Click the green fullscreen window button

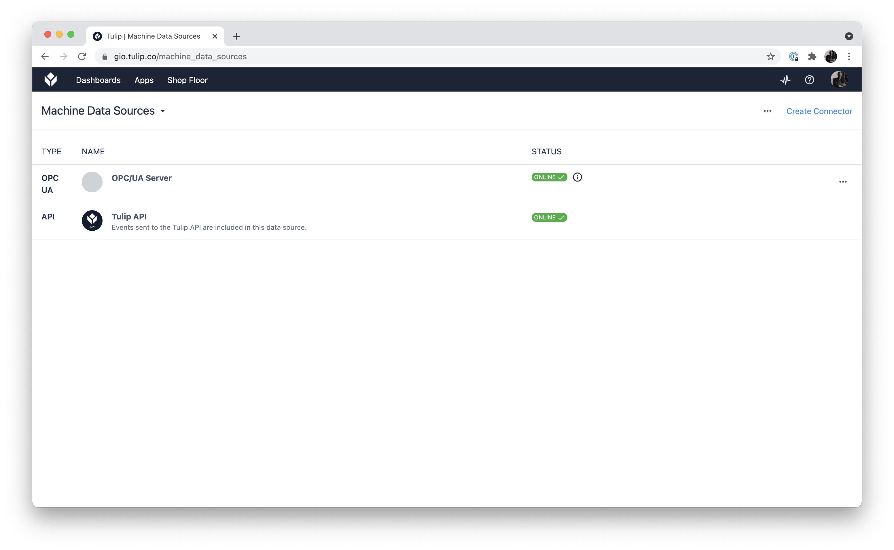point(71,34)
